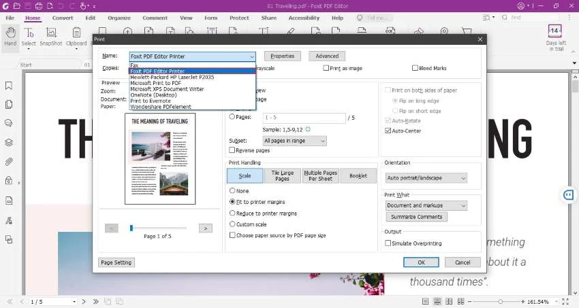Open the Attachments paperclip panel icon
Image resolution: width=579 pixels, height=308 pixels.
point(9,161)
